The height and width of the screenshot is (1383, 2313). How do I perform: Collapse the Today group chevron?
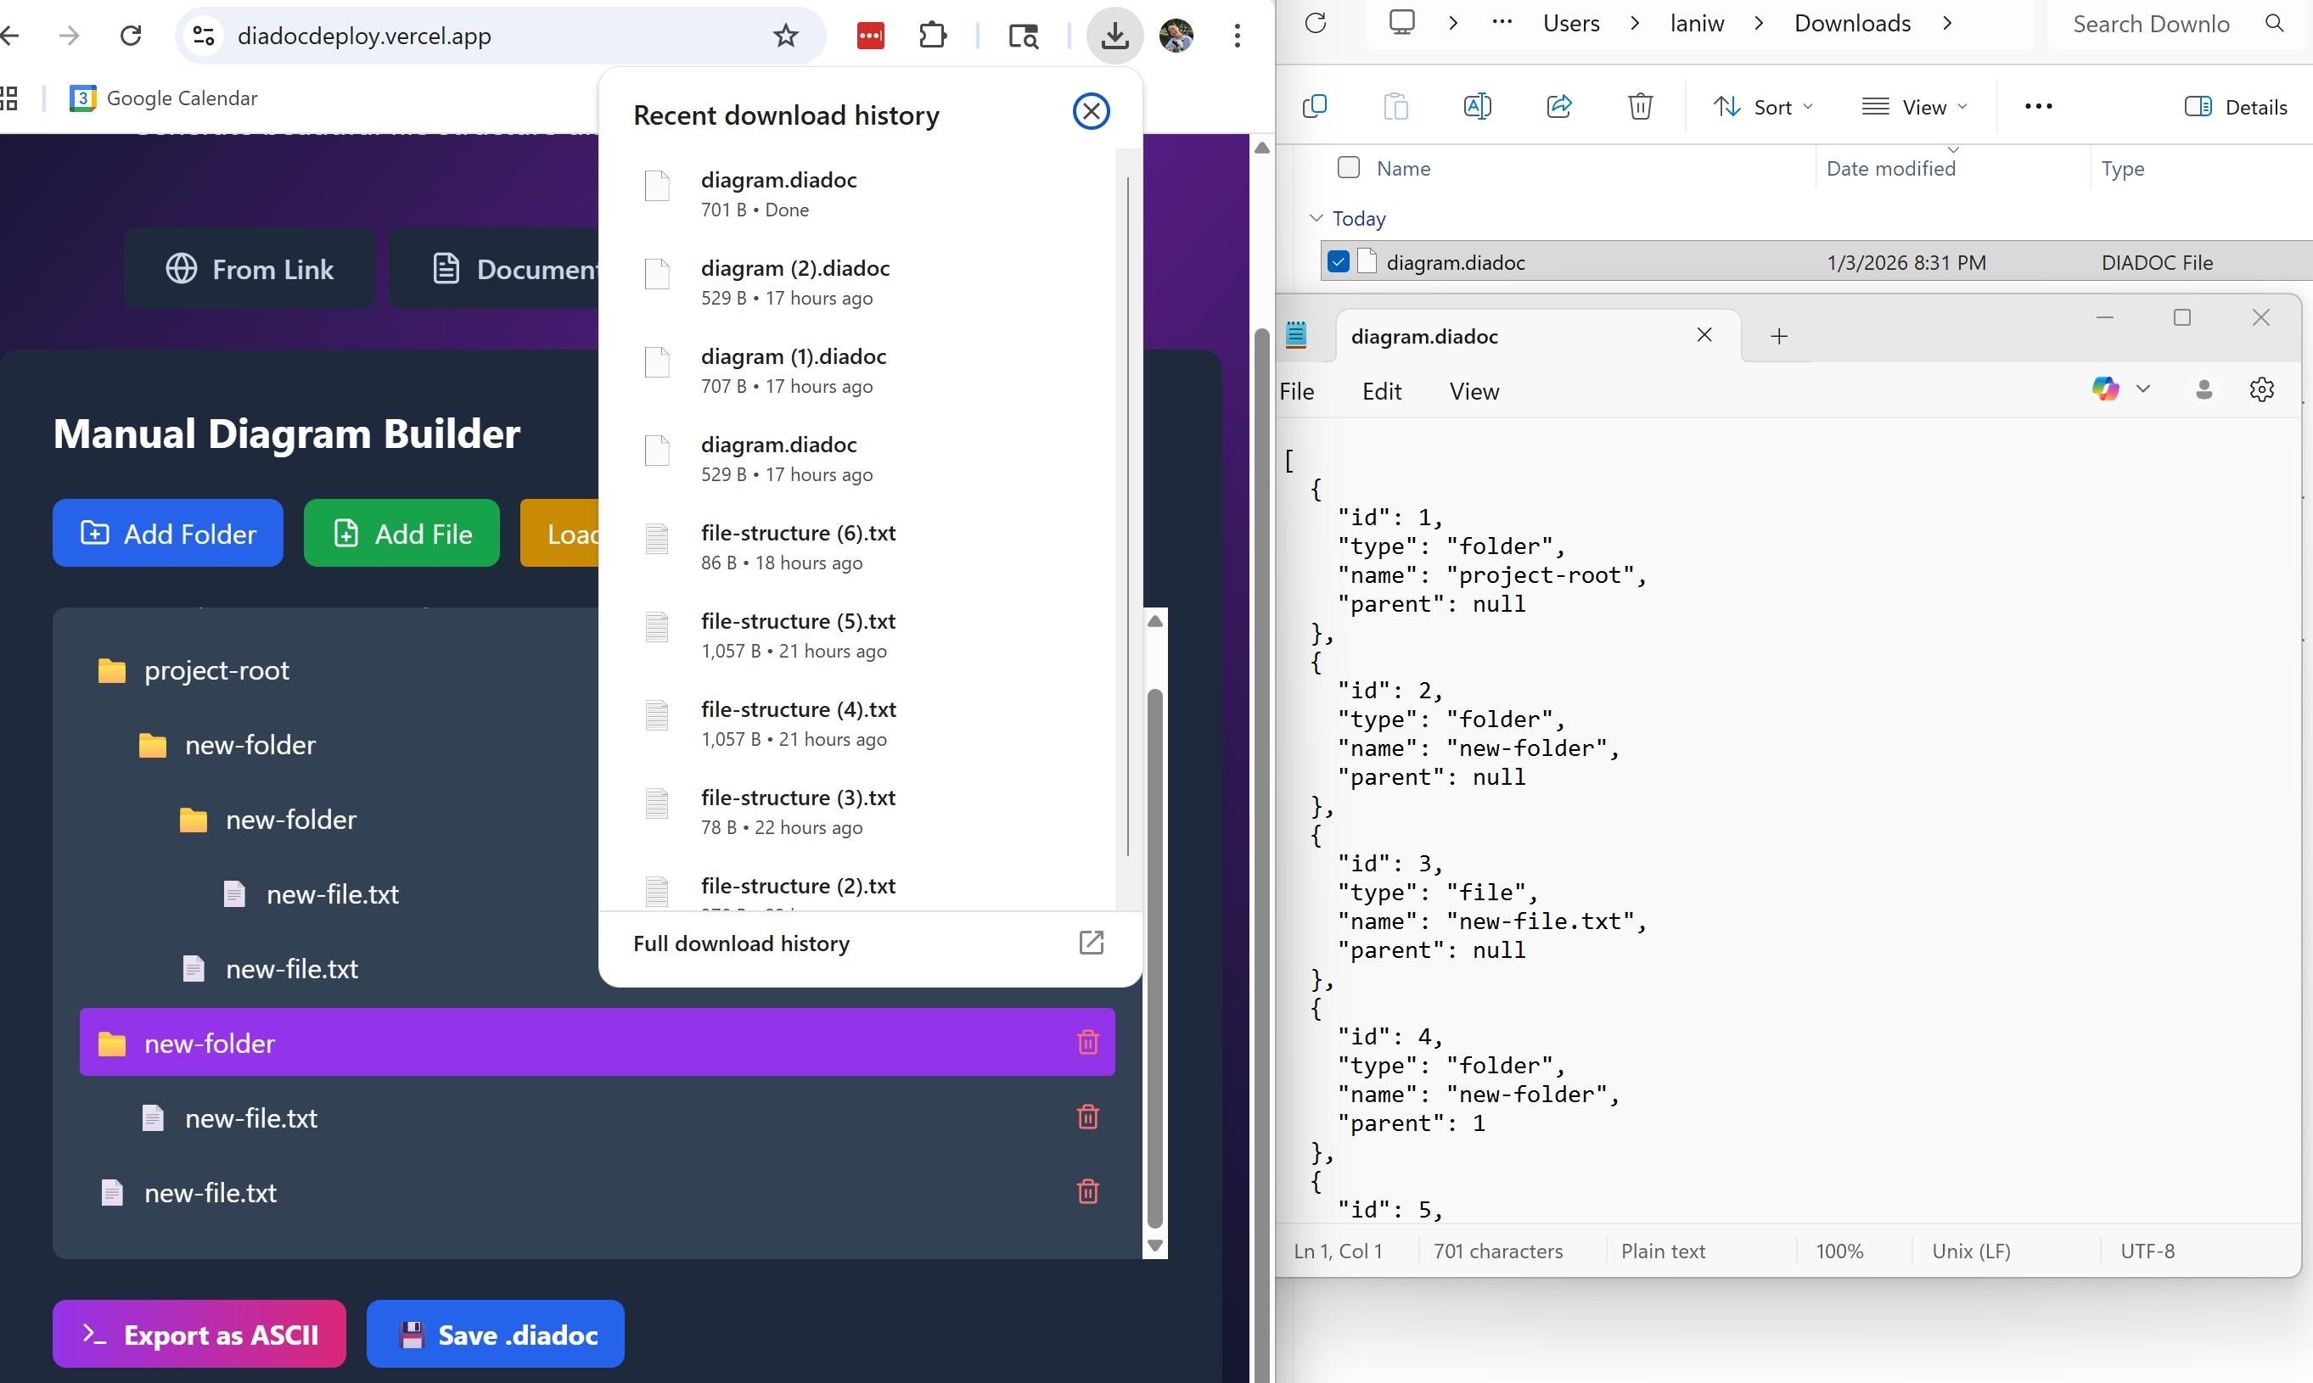pyautogui.click(x=1316, y=218)
